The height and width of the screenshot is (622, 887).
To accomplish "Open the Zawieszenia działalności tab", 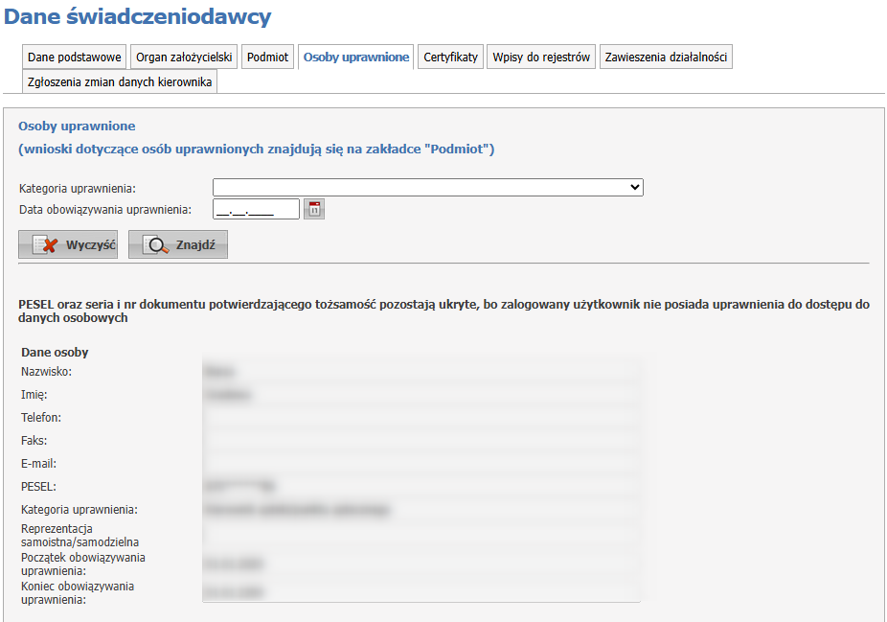I will (x=666, y=58).
